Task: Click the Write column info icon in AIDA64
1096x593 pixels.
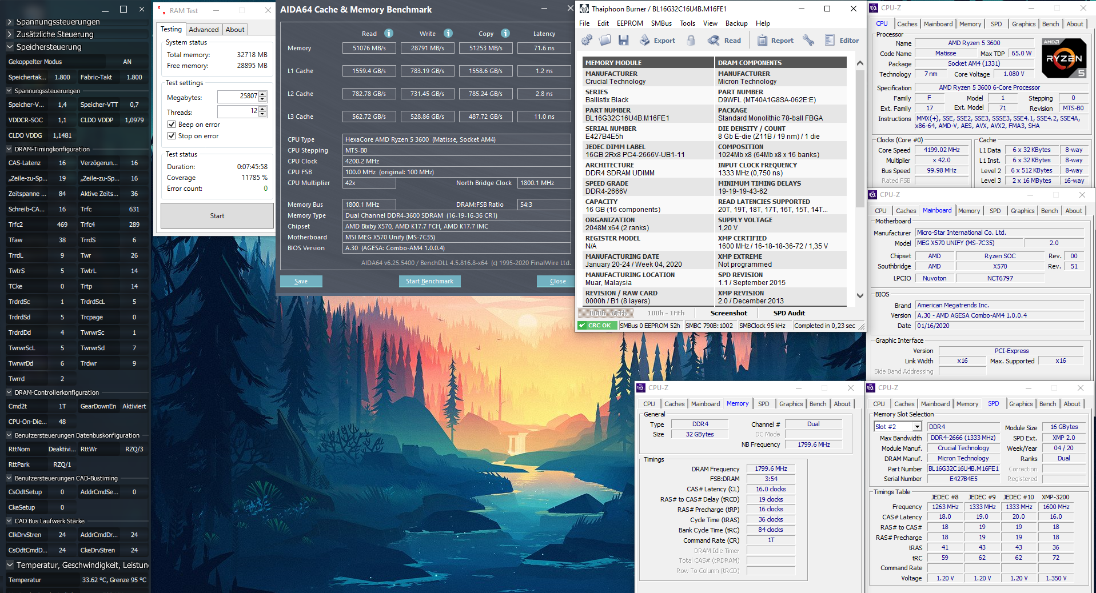Action: coord(448,33)
